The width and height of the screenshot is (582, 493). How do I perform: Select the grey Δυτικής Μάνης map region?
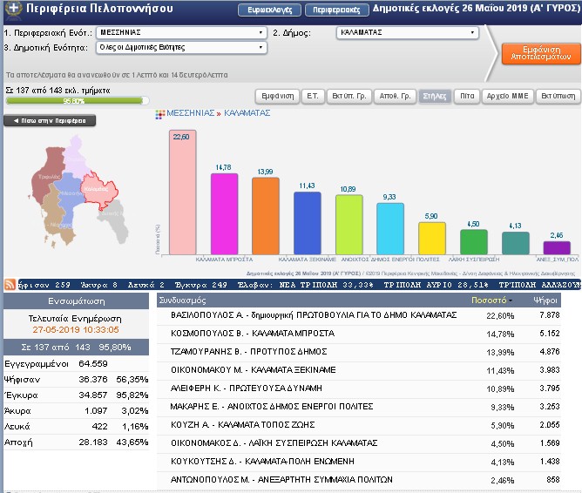[x=114, y=223]
